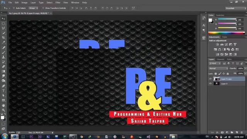Select the Layer 0 copy thumbnail
This screenshot has width=247, height=139.
217,79
